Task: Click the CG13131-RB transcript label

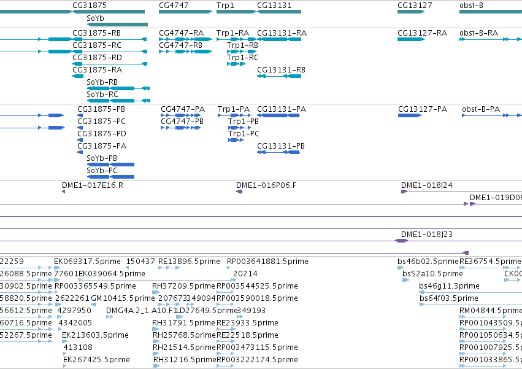Action: pyautogui.click(x=281, y=70)
